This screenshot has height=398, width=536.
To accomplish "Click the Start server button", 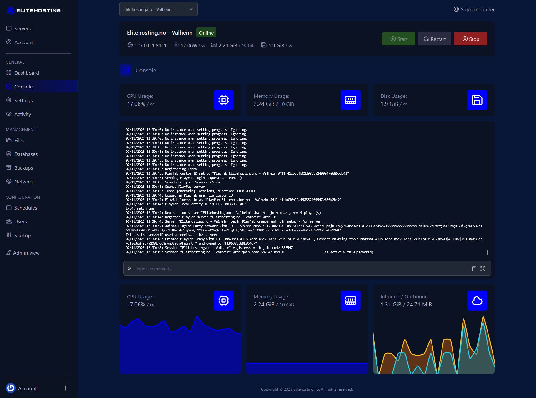I will [399, 39].
